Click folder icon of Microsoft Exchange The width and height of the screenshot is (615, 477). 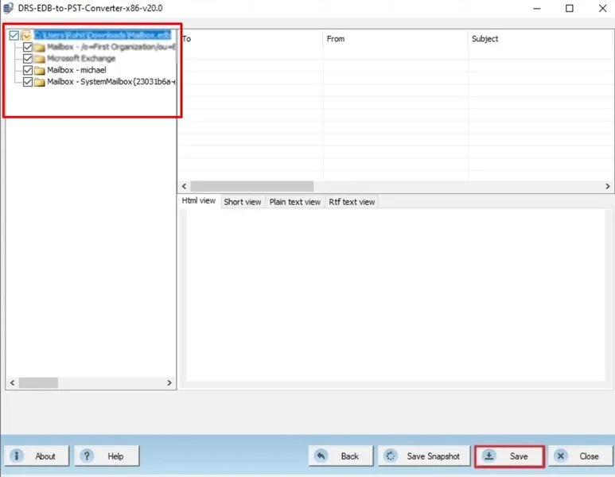(39, 59)
